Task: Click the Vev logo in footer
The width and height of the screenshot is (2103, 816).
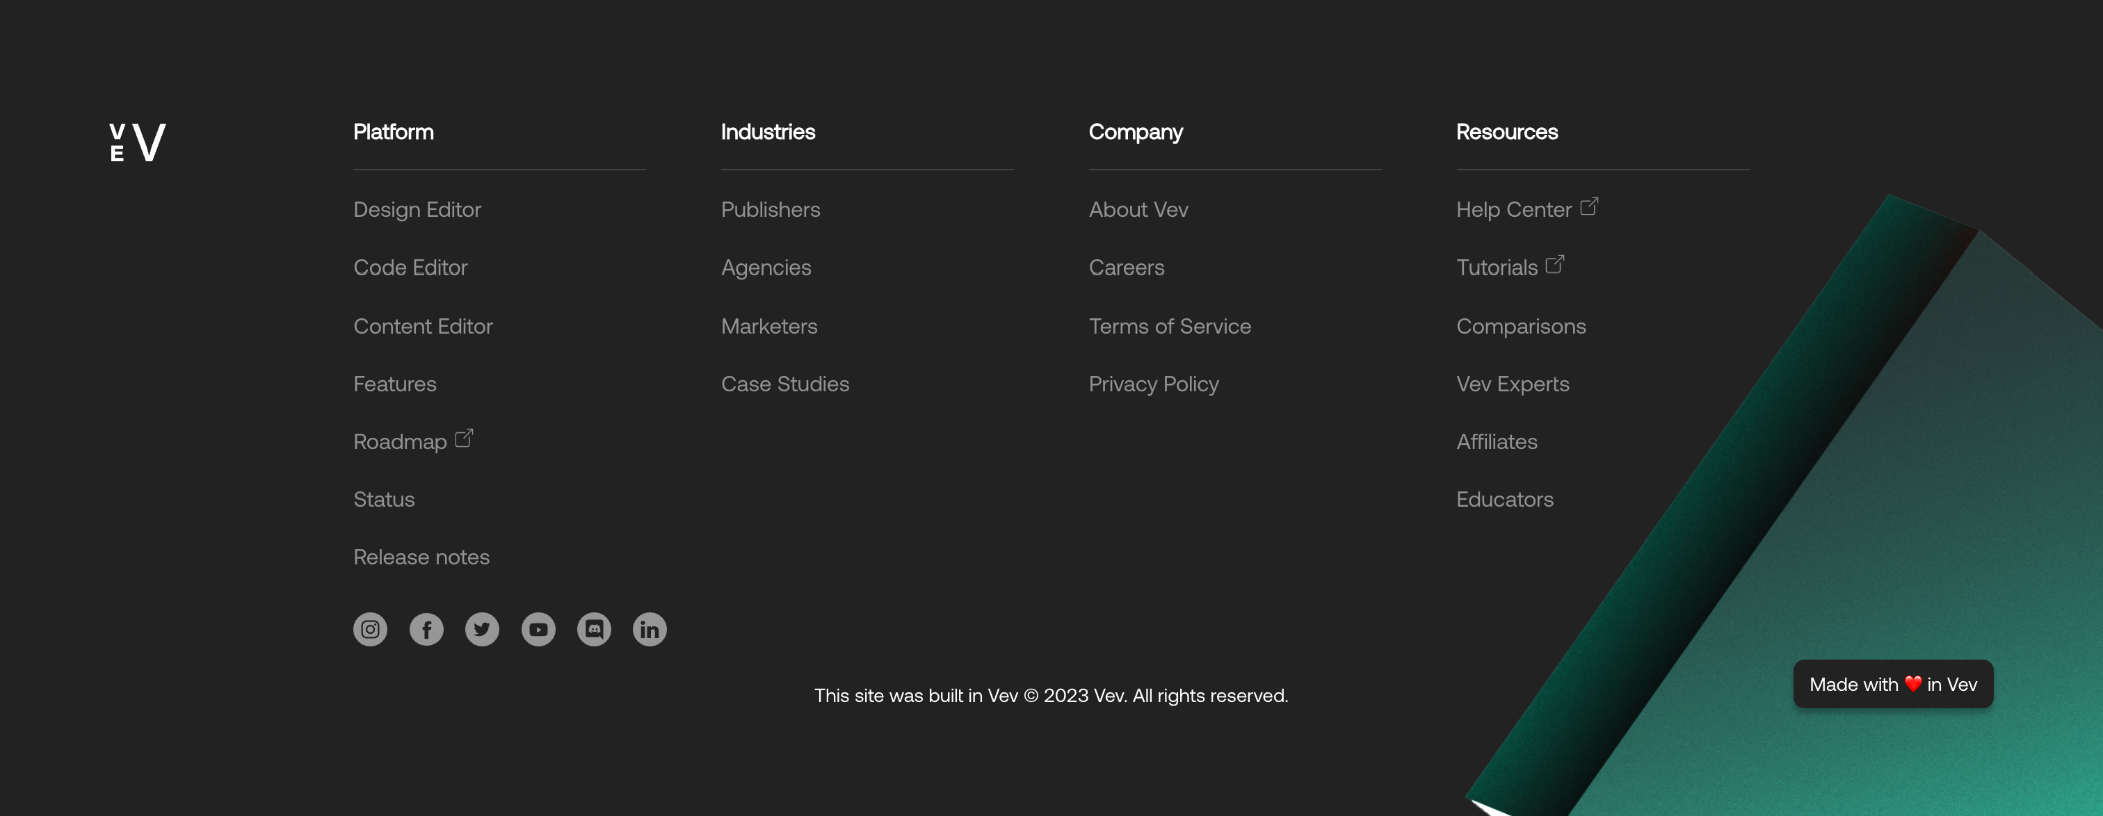Action: 138,142
